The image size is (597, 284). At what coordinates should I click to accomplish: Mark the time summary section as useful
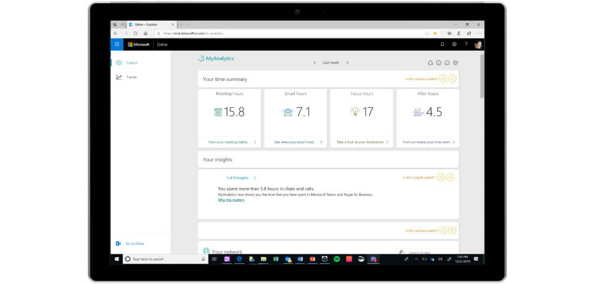(x=442, y=79)
